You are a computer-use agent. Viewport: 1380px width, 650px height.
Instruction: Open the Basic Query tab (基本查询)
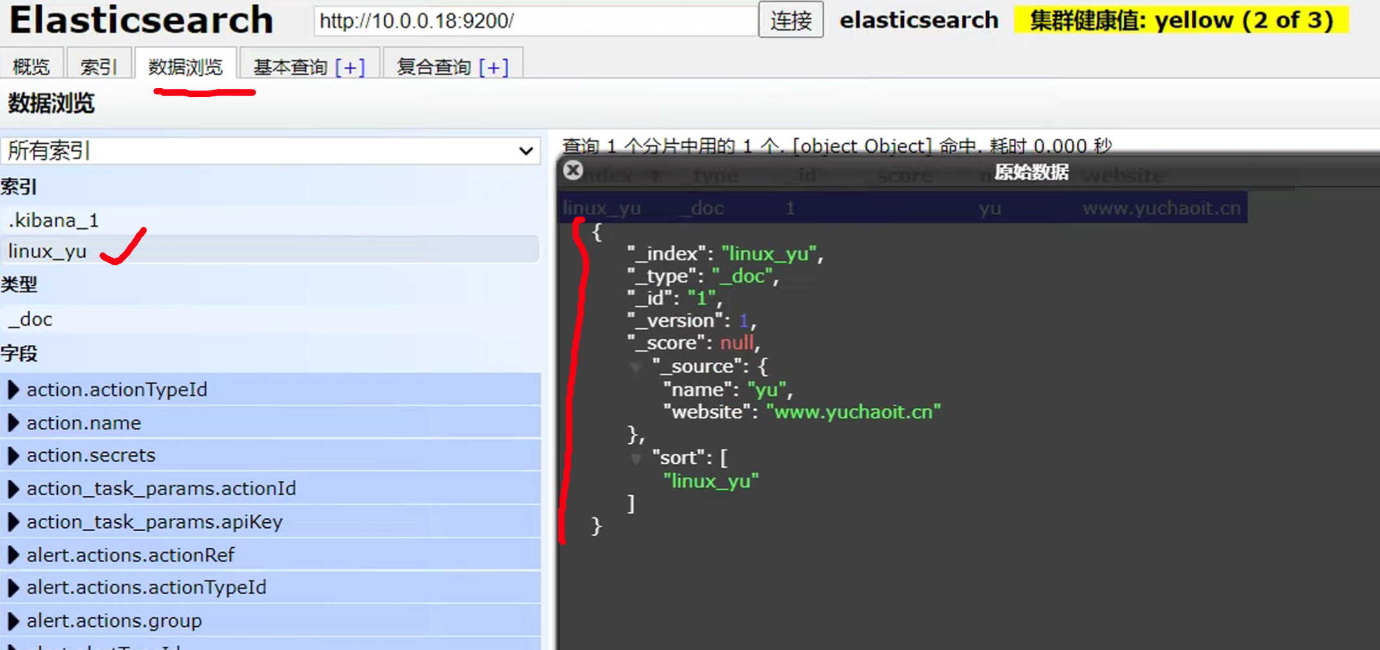click(290, 67)
